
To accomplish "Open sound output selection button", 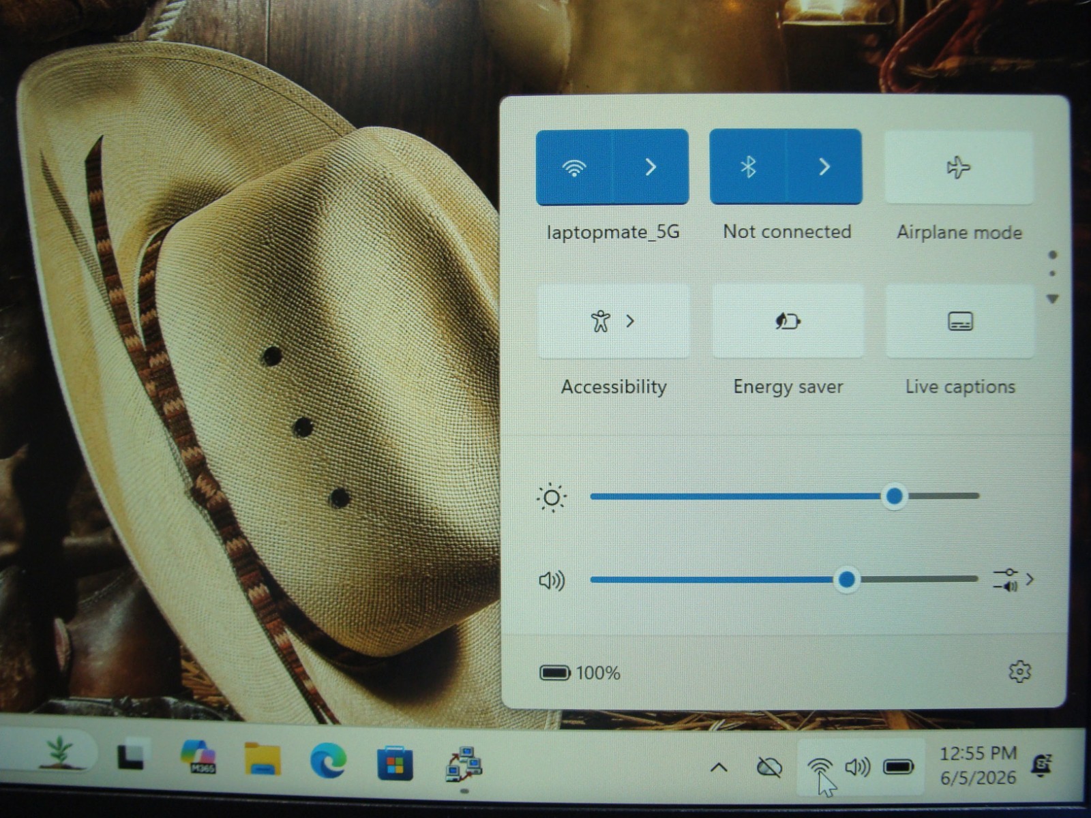I will (1013, 580).
